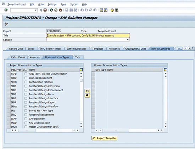The height and width of the screenshot is (149, 195).
Task: Click the SAP menu icon left of Template Project
Action: pyautogui.click(x=4, y=4)
